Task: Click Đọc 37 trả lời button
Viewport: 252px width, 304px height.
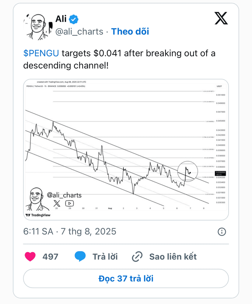Action: click(x=126, y=278)
